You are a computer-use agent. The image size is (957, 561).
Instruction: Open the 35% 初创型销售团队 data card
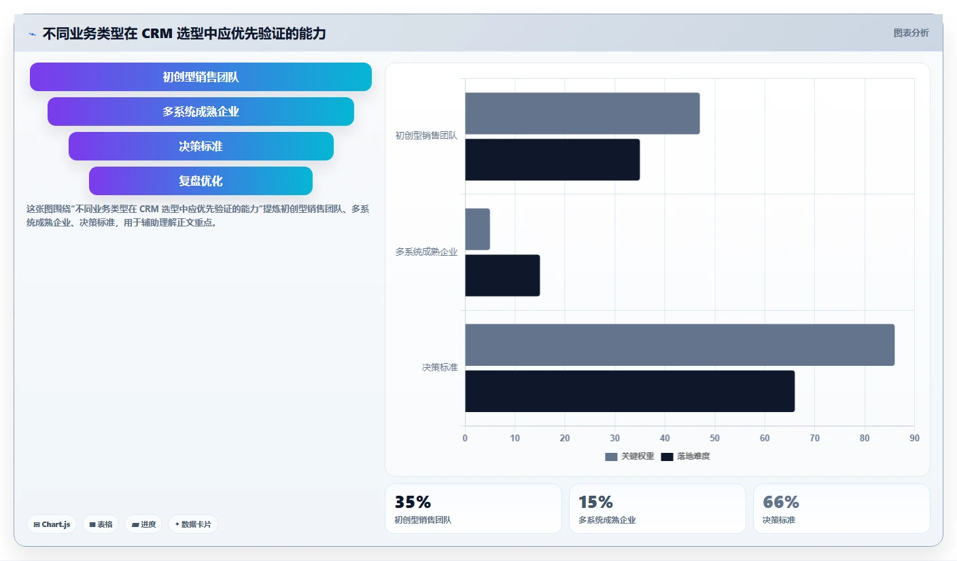tap(473, 509)
